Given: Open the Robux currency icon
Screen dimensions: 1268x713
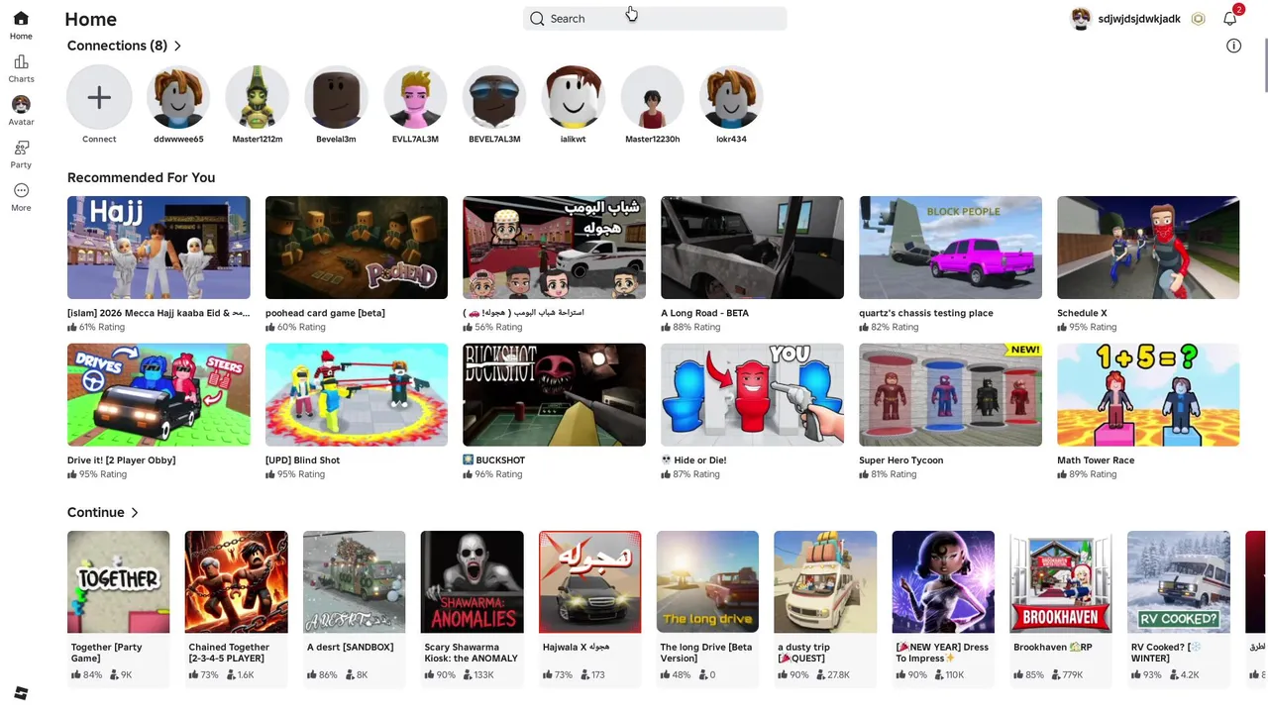Looking at the screenshot, I should (x=1199, y=19).
